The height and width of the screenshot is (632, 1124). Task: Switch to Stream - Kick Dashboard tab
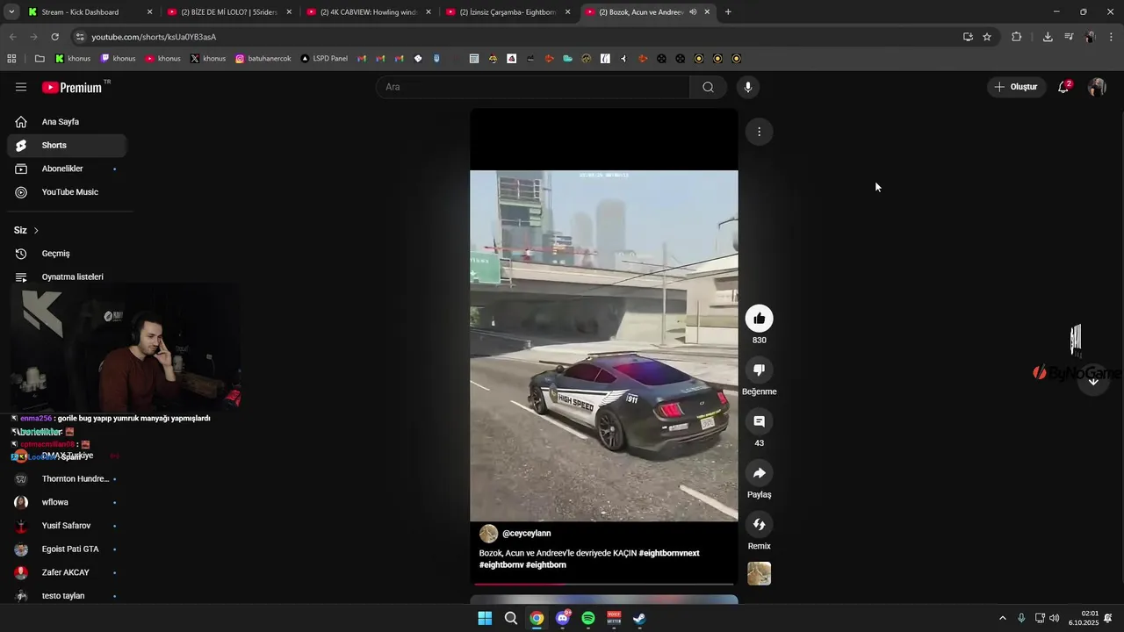90,12
